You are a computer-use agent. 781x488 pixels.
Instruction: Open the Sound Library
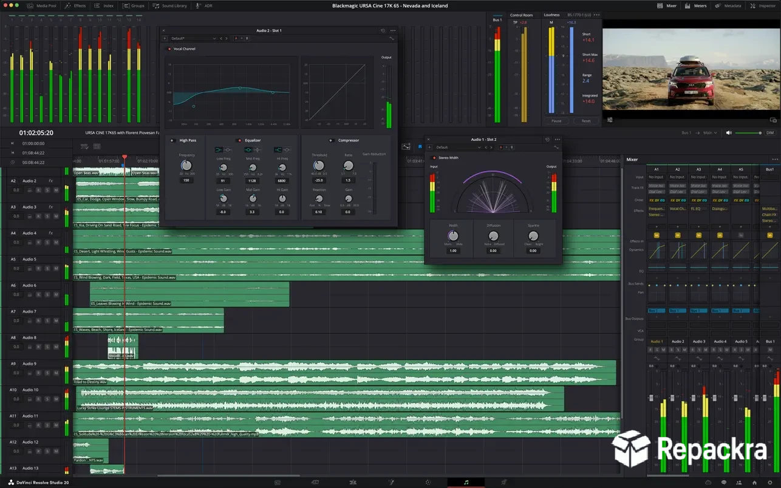tap(170, 5)
